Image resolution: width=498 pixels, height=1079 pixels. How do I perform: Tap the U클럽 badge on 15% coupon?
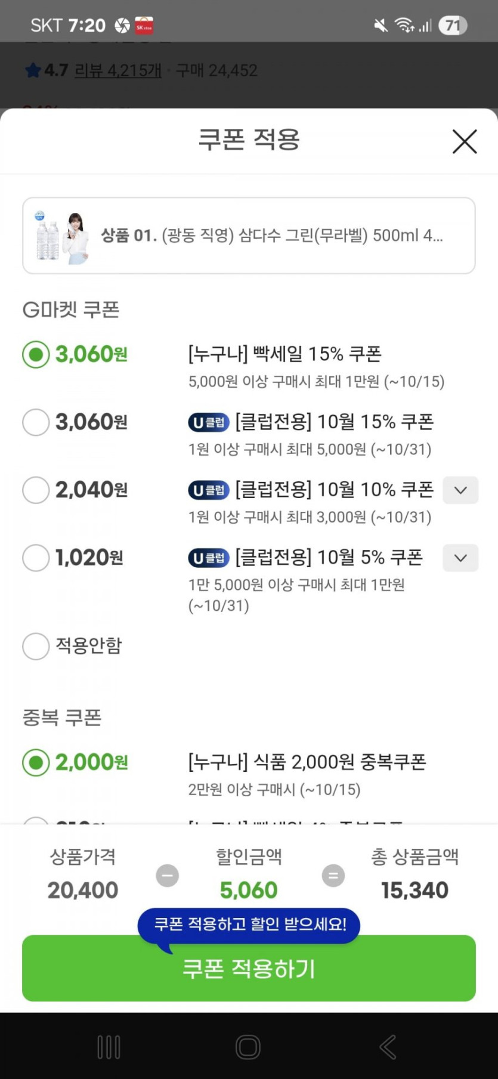click(209, 422)
